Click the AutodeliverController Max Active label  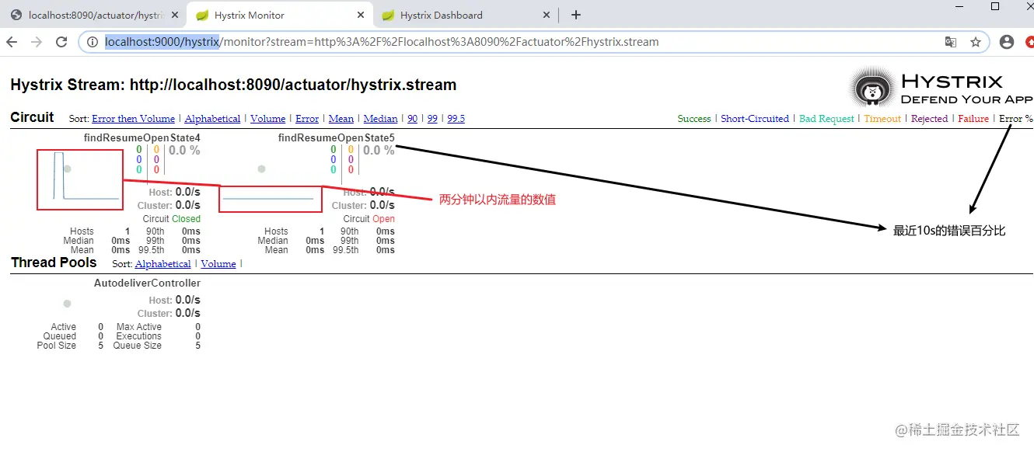139,327
